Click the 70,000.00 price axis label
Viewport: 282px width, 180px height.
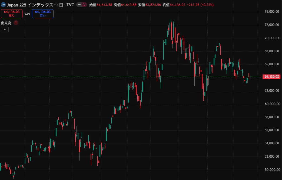(x=272, y=38)
